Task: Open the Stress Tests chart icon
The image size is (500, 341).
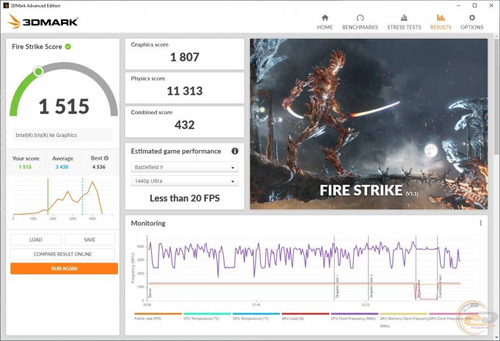Action: pyautogui.click(x=404, y=18)
